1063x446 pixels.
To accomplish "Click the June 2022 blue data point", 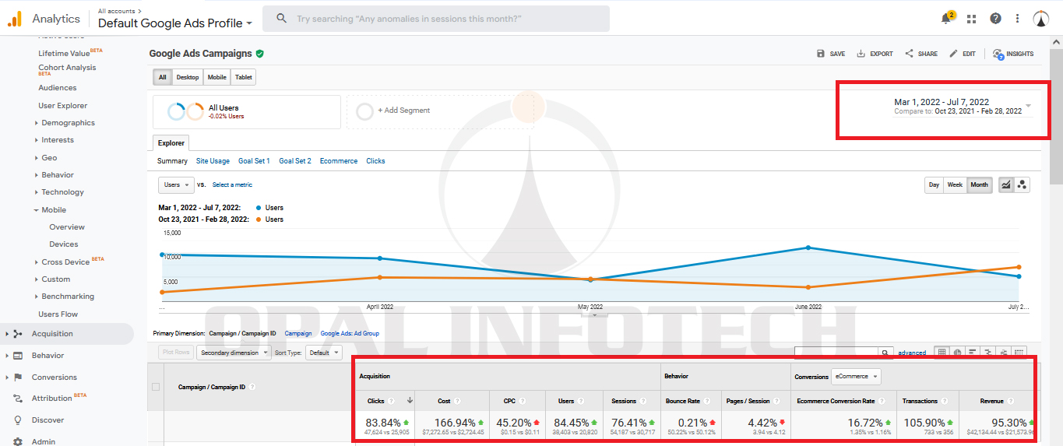I will (808, 248).
